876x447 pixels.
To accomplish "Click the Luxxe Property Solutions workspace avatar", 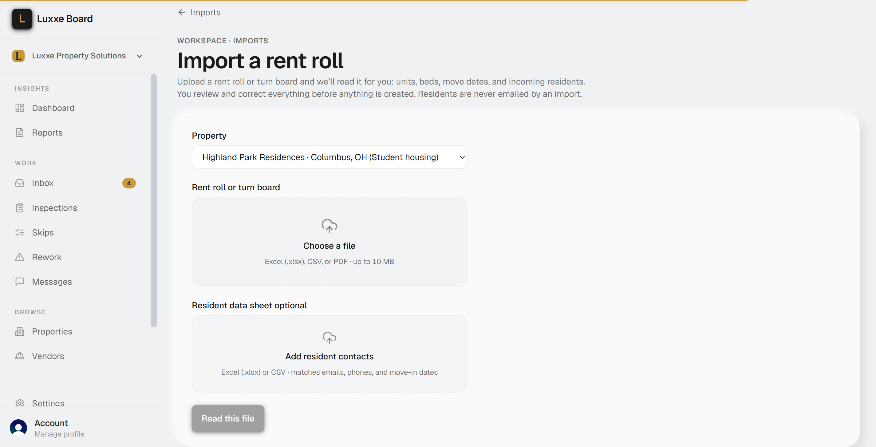I will point(18,56).
